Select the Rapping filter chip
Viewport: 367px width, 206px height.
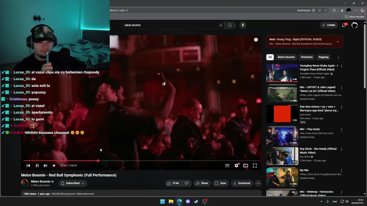pyautogui.click(x=323, y=57)
